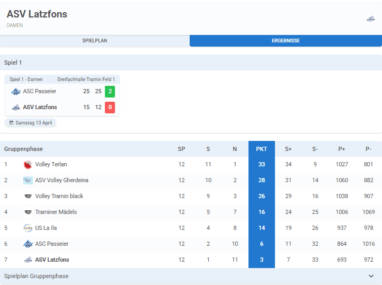Click the club logo in page header
382x285 pixels.
[x=370, y=19]
